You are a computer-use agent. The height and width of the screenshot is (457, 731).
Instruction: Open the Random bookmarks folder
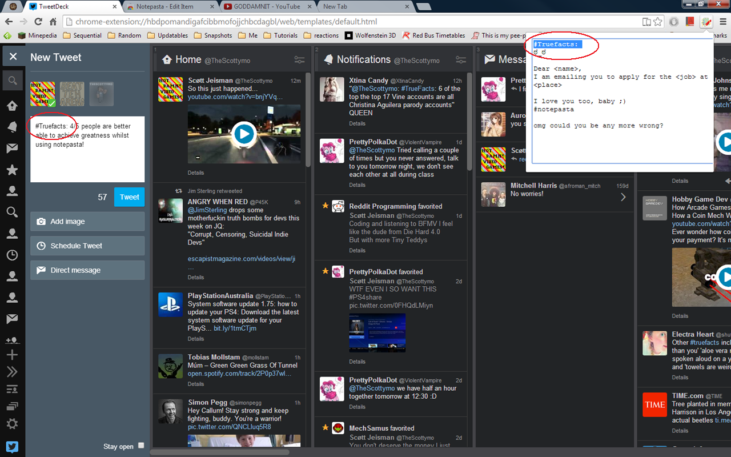pyautogui.click(x=124, y=35)
